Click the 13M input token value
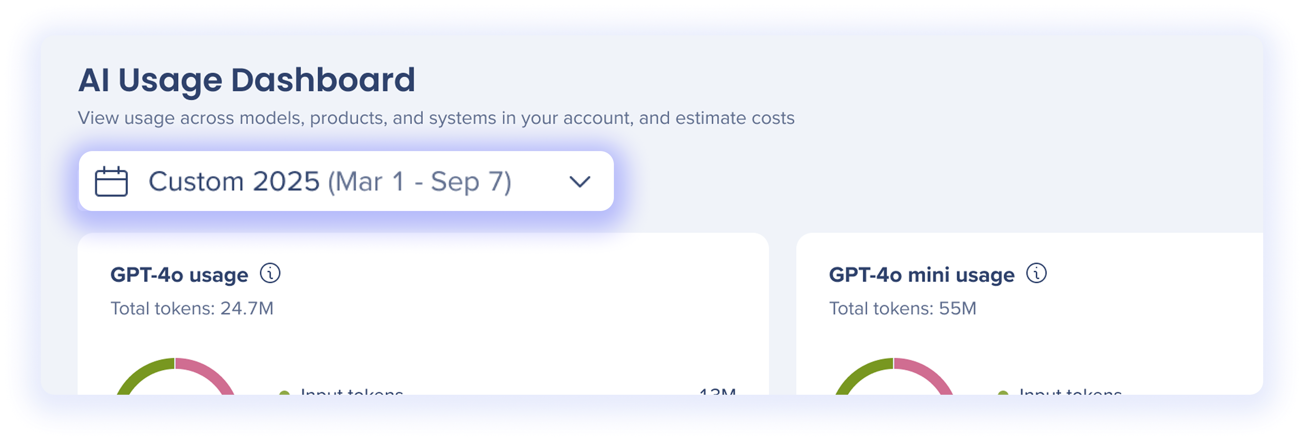Screen dimensions: 1304x441 717,391
